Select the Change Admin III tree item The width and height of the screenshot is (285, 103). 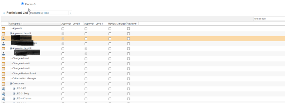pos(21,68)
